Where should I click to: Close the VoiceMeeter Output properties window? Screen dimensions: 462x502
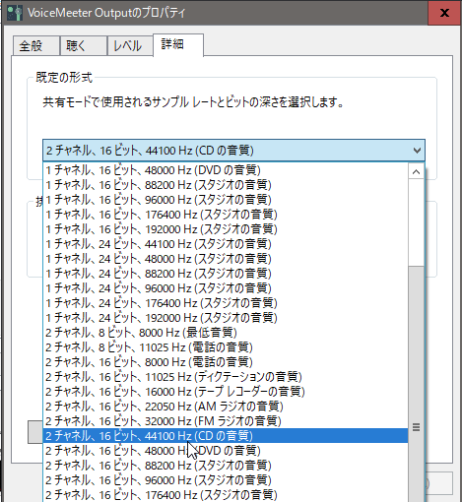444,13
